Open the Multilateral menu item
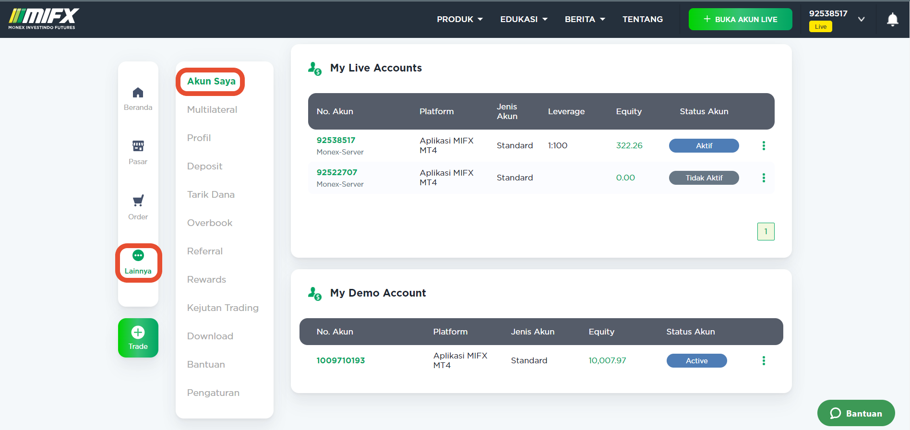 click(x=212, y=109)
